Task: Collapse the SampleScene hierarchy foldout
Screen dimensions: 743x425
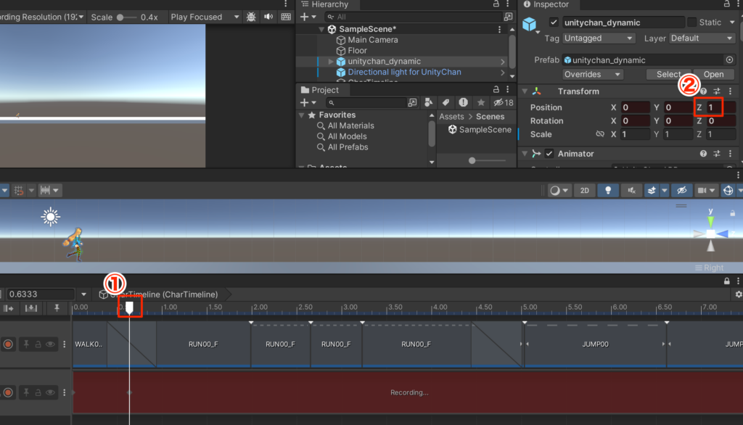Action: click(321, 30)
